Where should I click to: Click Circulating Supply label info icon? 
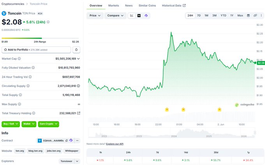tap(28, 86)
